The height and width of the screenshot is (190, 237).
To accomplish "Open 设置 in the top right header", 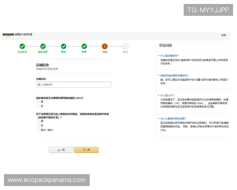I will pyautogui.click(x=224, y=35).
